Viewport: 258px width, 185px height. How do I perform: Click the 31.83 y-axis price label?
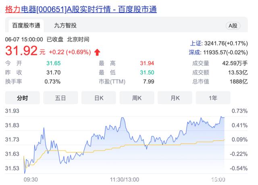[x=12, y=125]
